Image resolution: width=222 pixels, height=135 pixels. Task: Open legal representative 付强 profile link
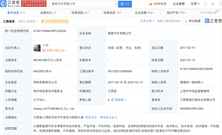coord(45,45)
